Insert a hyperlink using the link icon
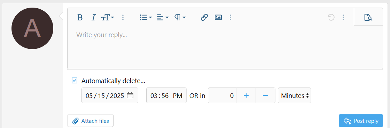390x128 pixels. [204, 17]
